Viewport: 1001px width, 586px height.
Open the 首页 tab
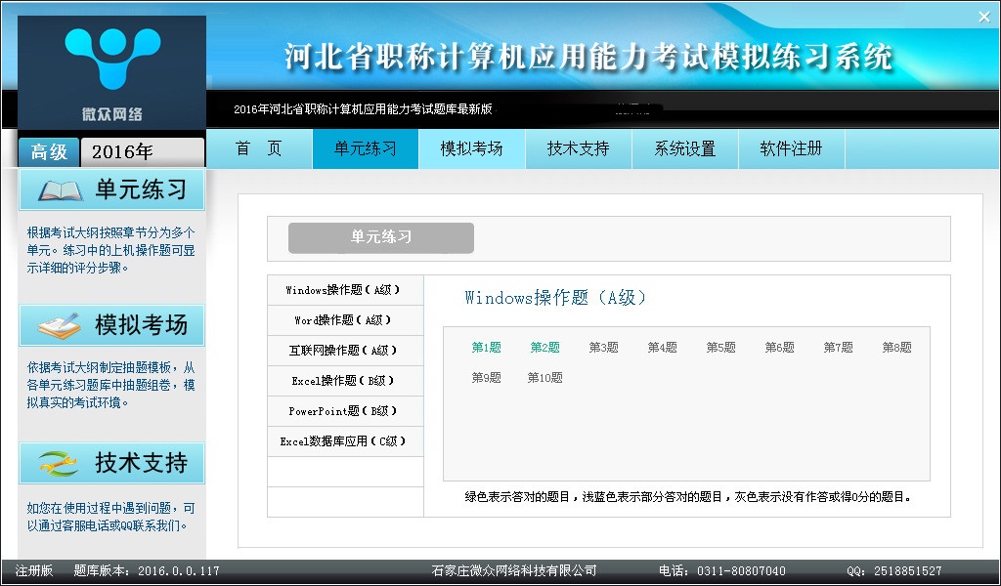point(259,148)
